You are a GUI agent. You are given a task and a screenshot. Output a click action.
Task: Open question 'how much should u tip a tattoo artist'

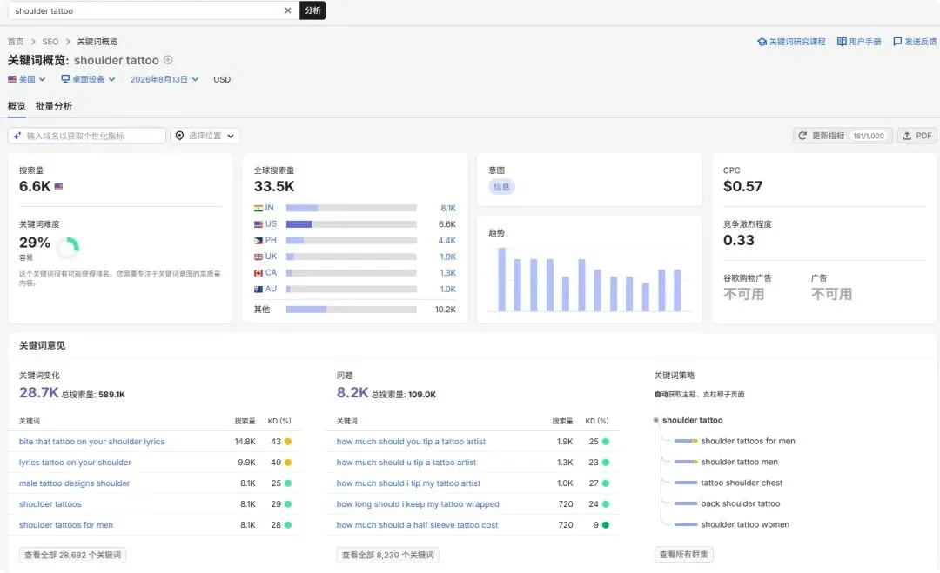click(x=406, y=463)
